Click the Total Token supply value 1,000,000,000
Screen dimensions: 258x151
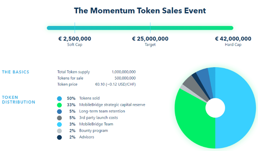pos(124,72)
